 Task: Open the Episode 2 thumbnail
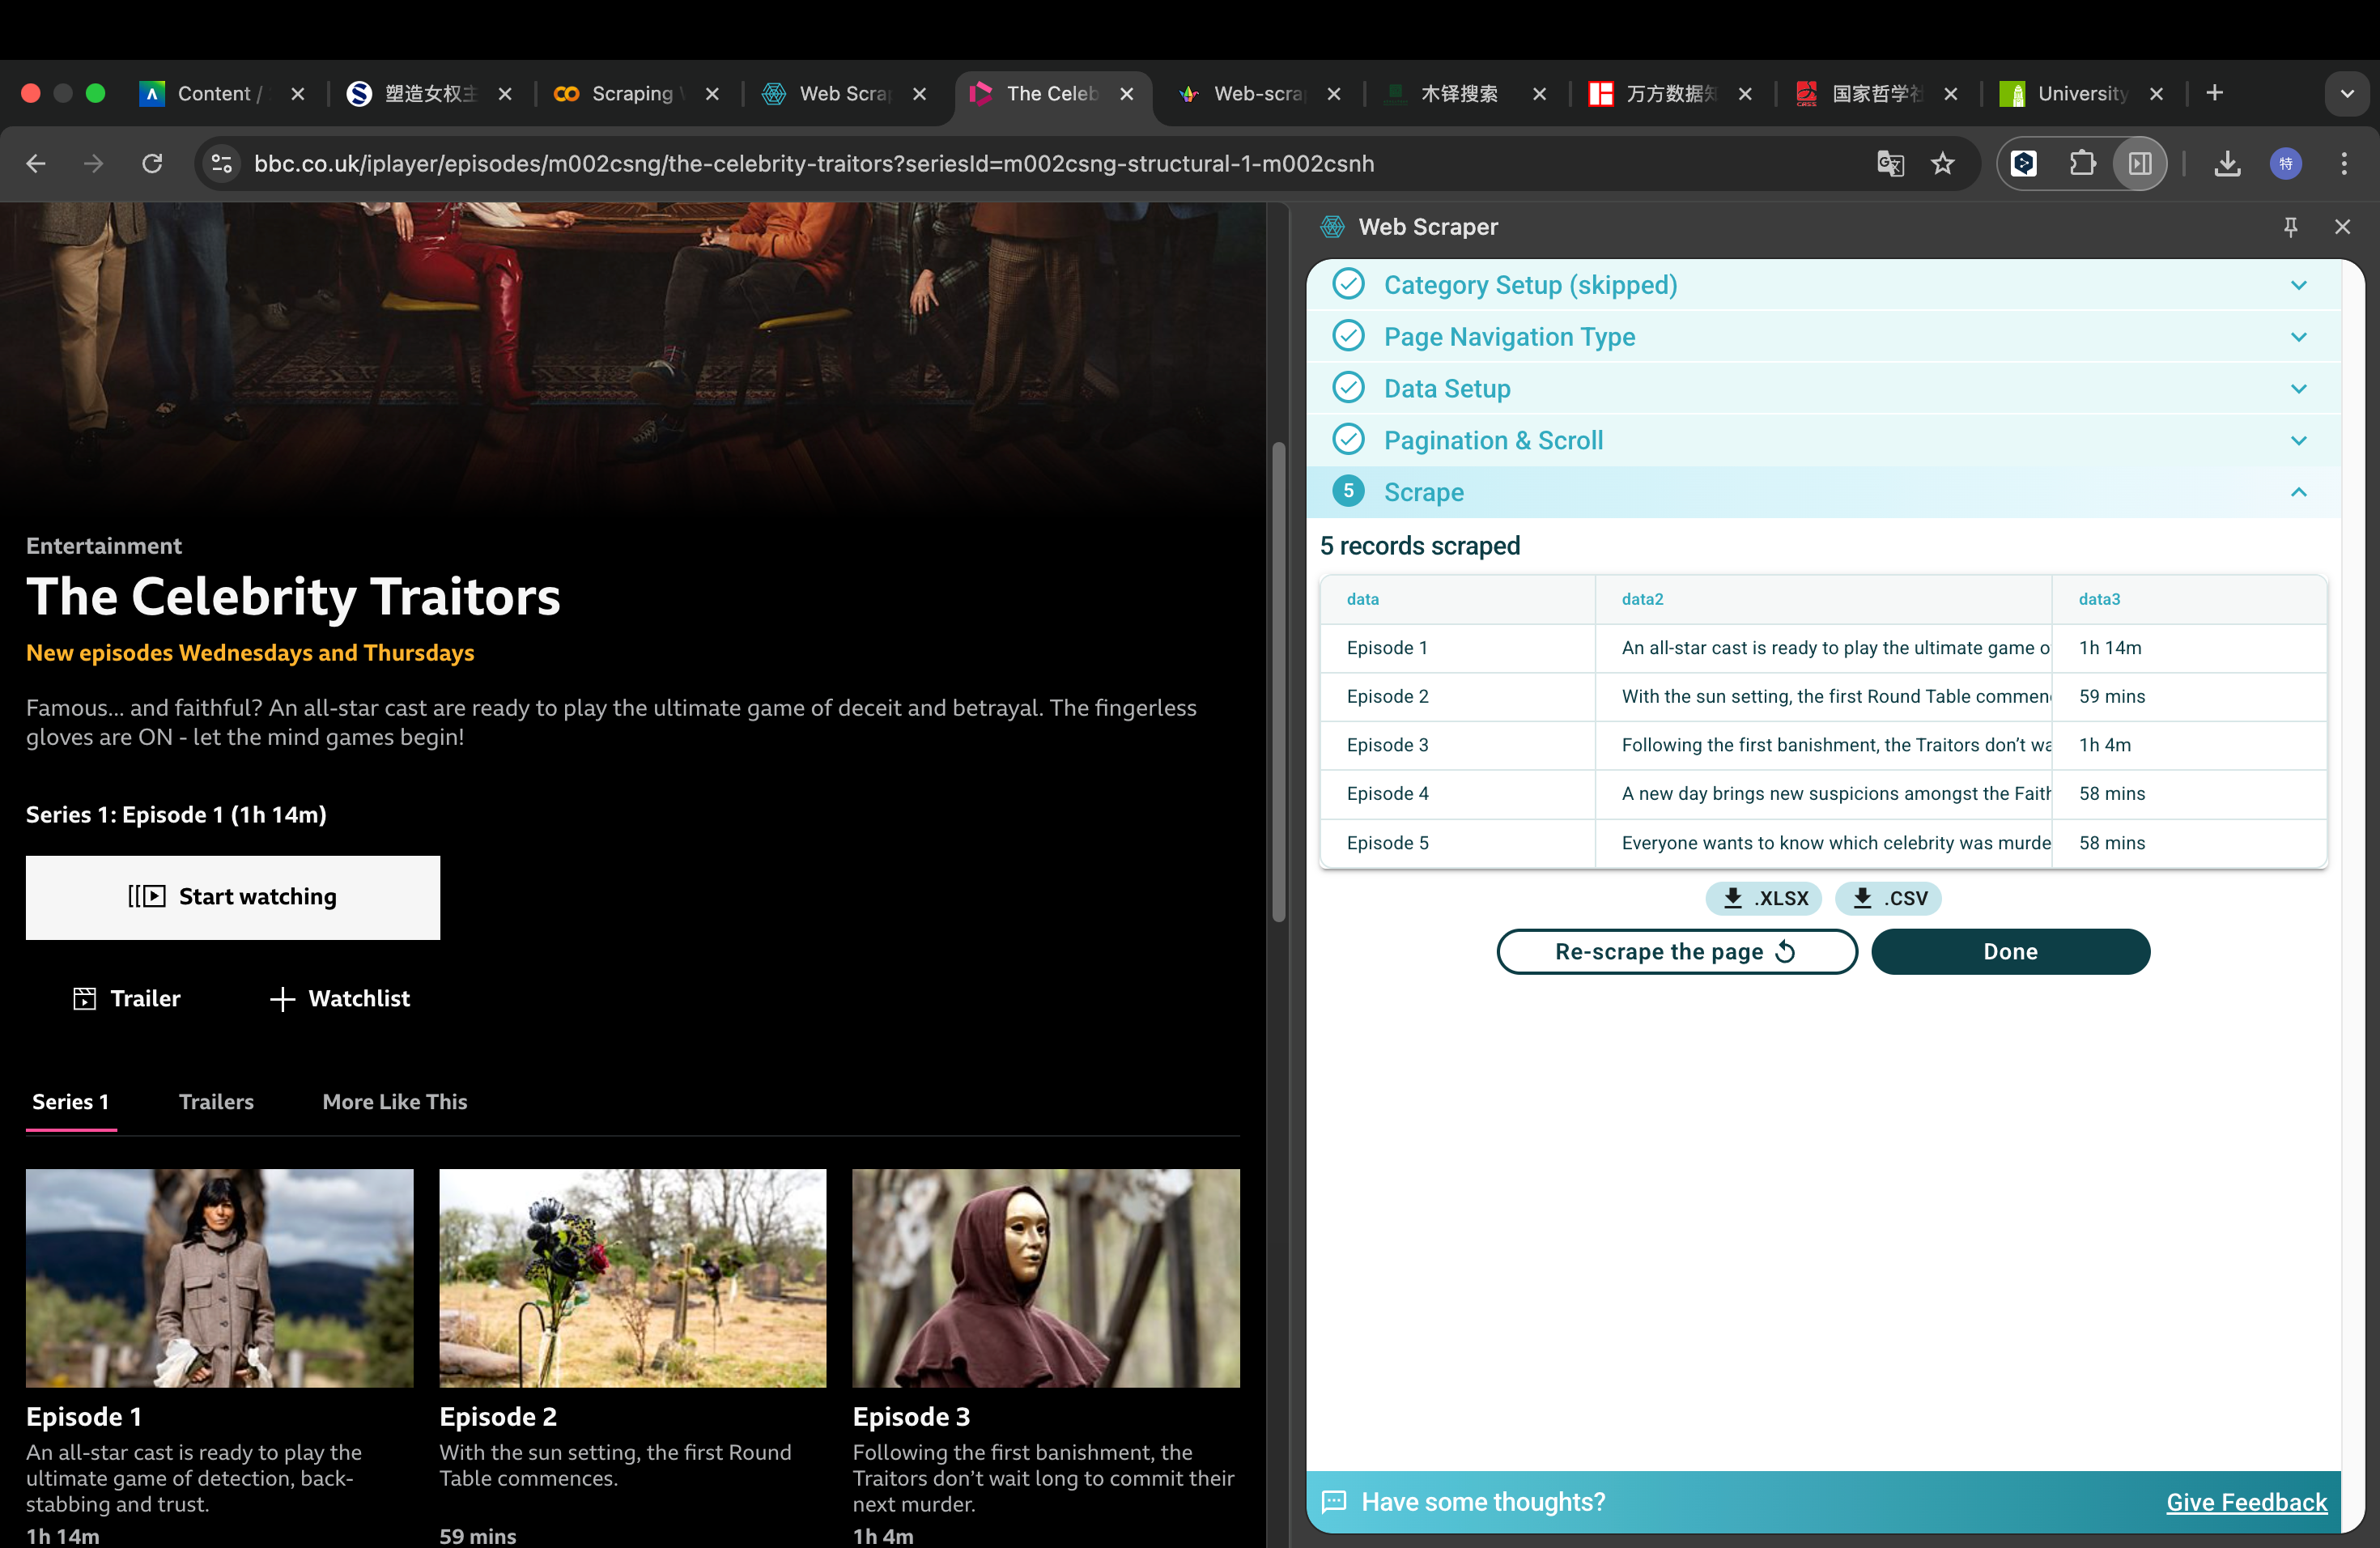click(633, 1277)
